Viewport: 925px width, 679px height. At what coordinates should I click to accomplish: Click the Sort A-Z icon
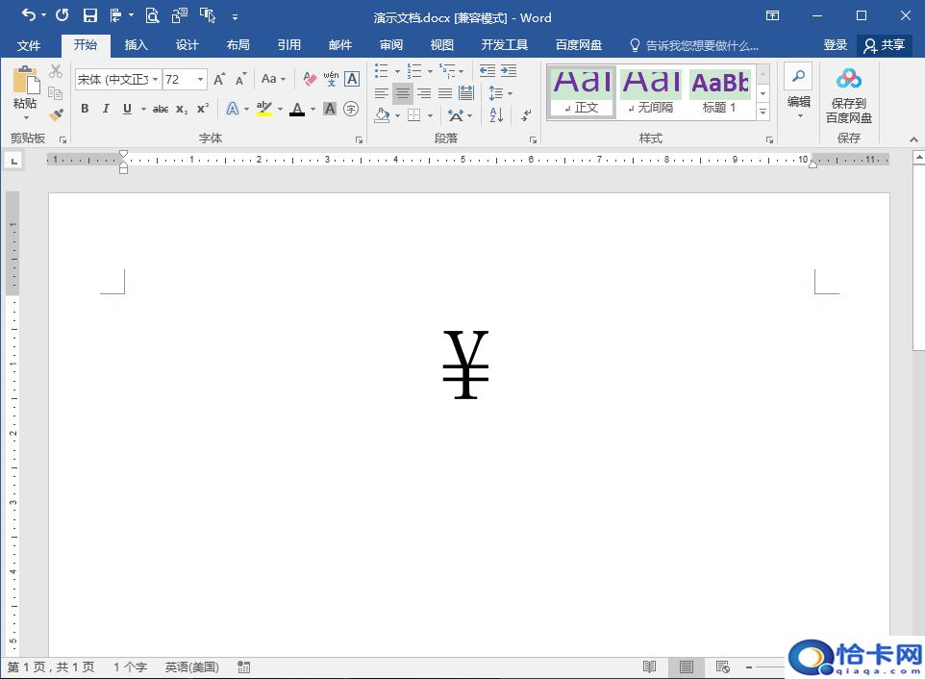pos(496,115)
